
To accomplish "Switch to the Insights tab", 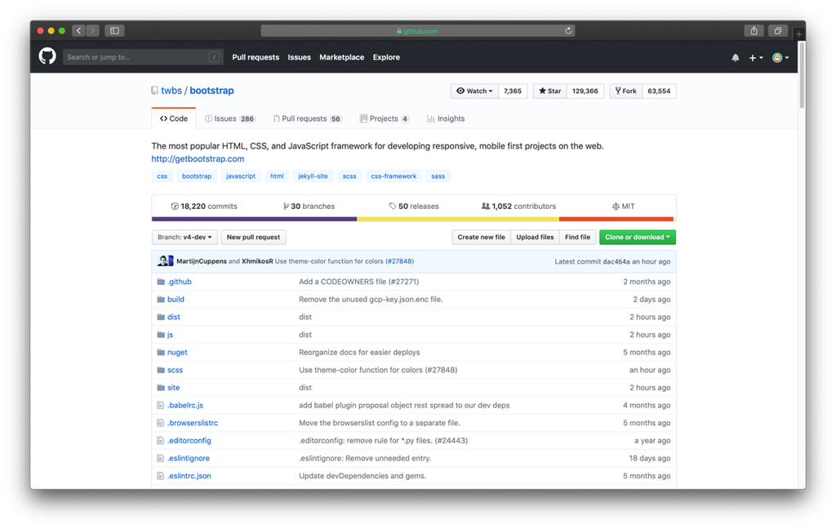I will 446,118.
